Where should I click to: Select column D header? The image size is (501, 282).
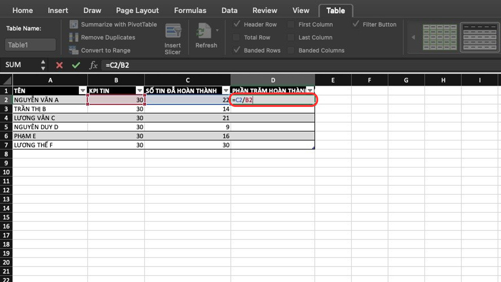[x=273, y=80]
